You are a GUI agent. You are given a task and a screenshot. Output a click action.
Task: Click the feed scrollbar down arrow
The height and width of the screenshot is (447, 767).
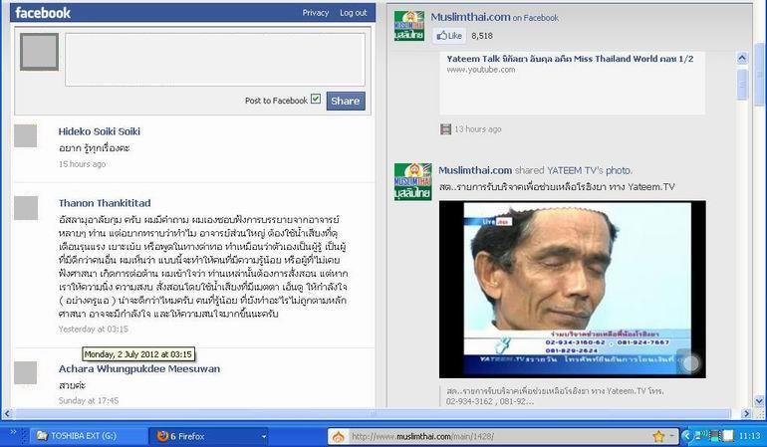[x=759, y=401]
